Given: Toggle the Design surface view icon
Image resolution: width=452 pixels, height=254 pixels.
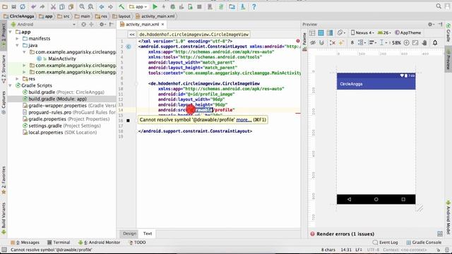Looking at the screenshot, I should [312, 33].
